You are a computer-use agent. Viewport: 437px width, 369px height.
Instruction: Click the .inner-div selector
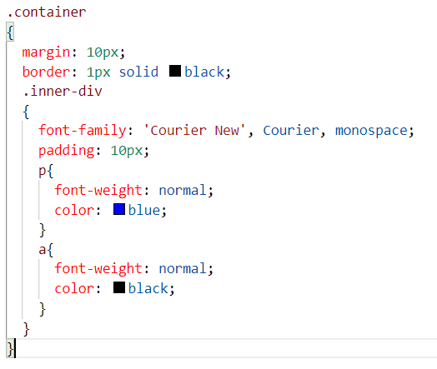coord(63,92)
